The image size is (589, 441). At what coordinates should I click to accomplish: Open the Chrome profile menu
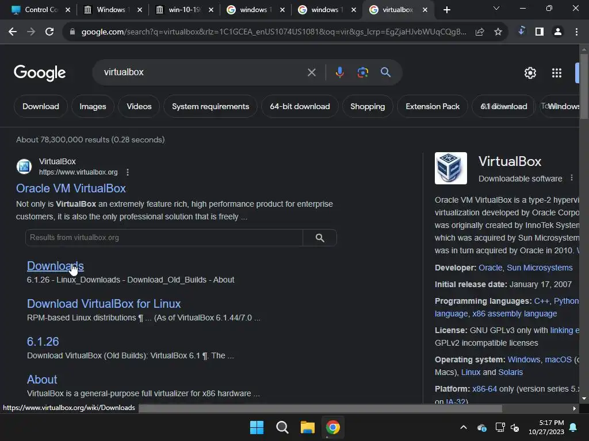558,32
